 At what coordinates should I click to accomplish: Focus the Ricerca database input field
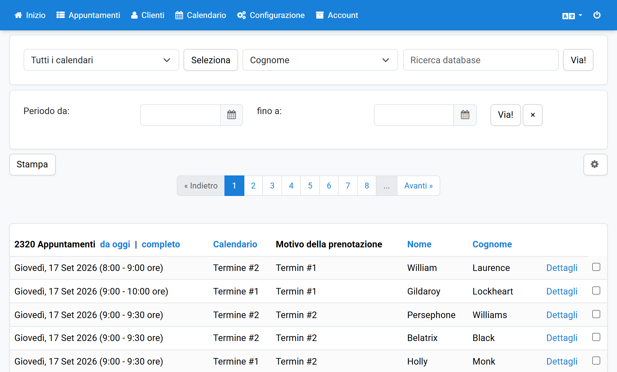coord(481,60)
